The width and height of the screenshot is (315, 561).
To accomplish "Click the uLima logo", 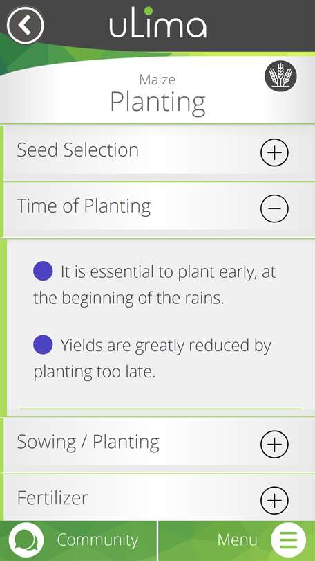I will coord(157,23).
